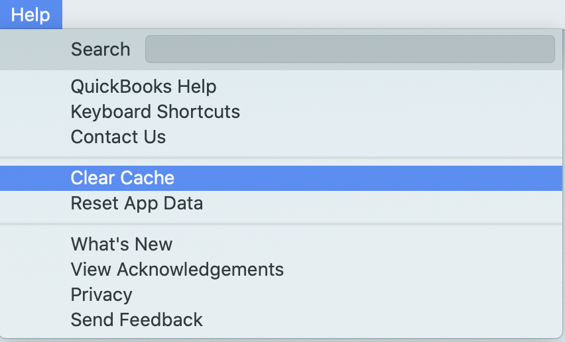Select Privacy under View Acknowledgements
Screen dimensions: 565x342
(x=101, y=294)
